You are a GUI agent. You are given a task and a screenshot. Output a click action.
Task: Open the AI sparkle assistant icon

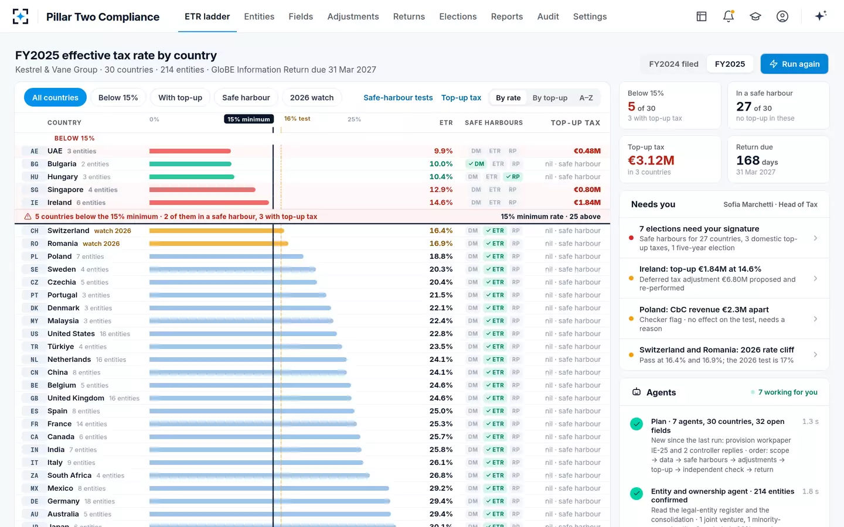pos(821,16)
